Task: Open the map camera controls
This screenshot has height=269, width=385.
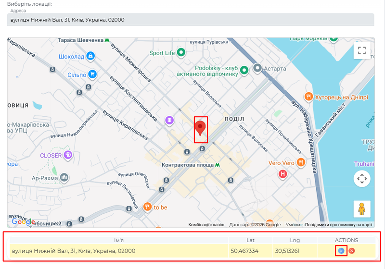Action: point(362,179)
